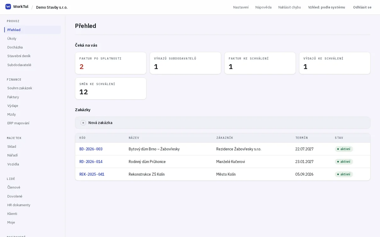
Task: Open Nastavení in the top bar
Action: 241,7
